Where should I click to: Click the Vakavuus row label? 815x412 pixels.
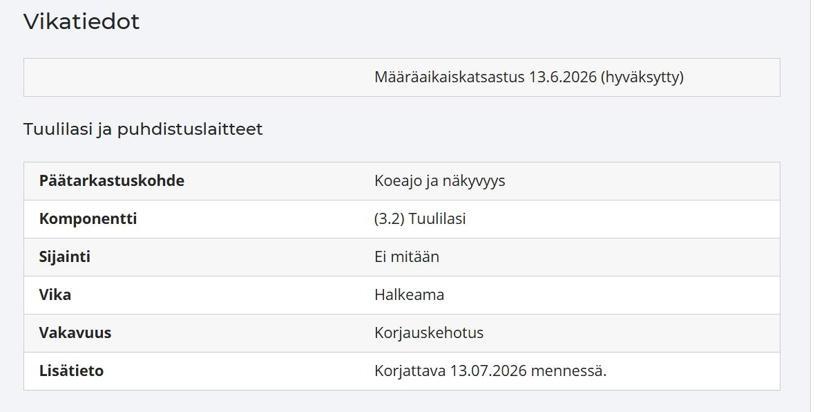click(x=75, y=333)
